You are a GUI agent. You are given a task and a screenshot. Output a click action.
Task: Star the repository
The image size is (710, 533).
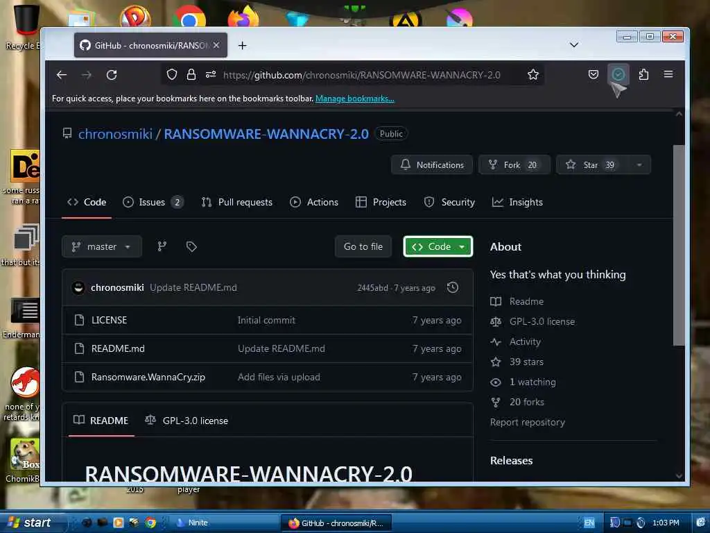point(592,165)
